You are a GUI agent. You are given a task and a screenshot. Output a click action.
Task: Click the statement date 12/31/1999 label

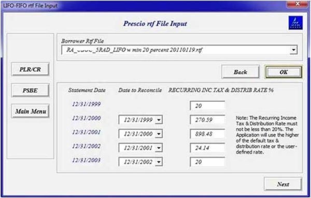(x=86, y=104)
